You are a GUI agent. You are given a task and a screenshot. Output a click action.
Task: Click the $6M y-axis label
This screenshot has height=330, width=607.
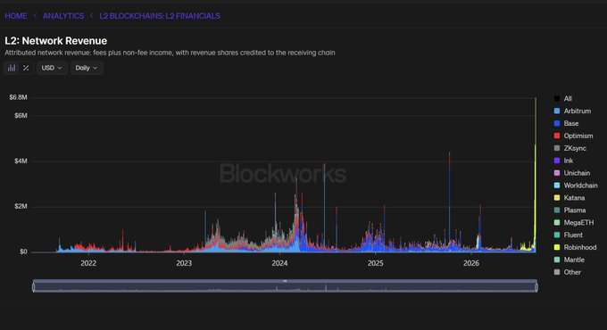[x=21, y=116]
